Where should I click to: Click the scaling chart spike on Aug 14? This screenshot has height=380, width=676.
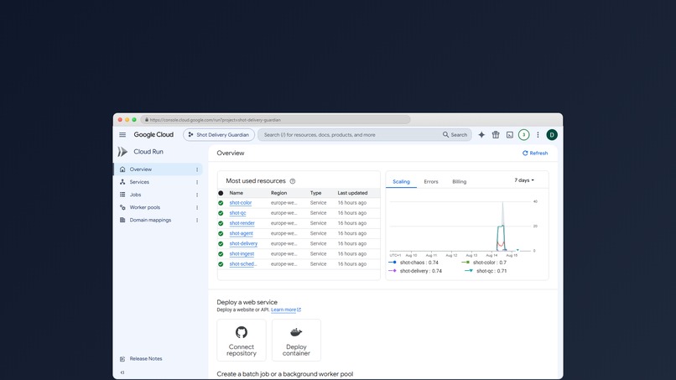point(502,226)
